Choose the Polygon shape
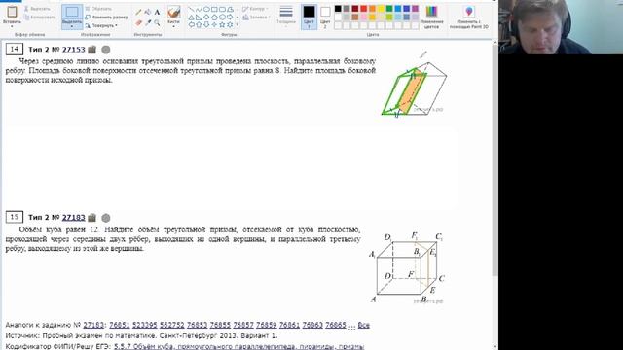This screenshot has height=350, width=623. [x=230, y=9]
